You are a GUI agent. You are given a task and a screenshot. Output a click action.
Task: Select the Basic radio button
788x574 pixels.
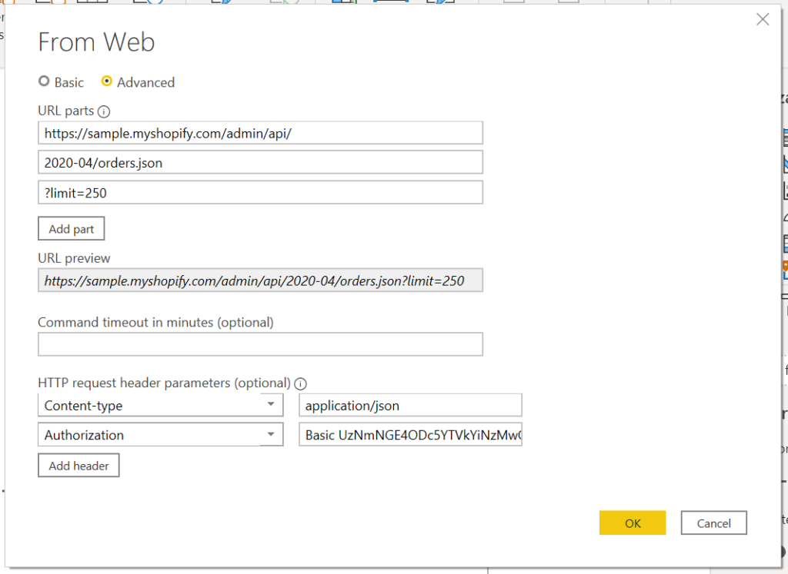(x=44, y=82)
